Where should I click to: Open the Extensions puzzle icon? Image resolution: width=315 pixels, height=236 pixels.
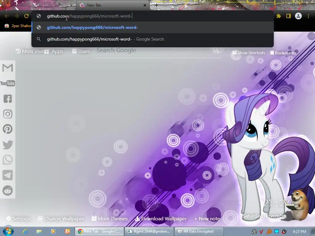tap(278, 16)
